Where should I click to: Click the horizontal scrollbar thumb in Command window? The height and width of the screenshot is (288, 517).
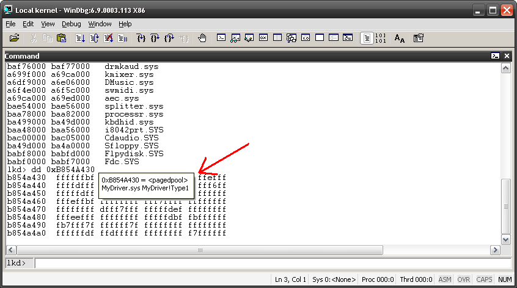pos(199,250)
